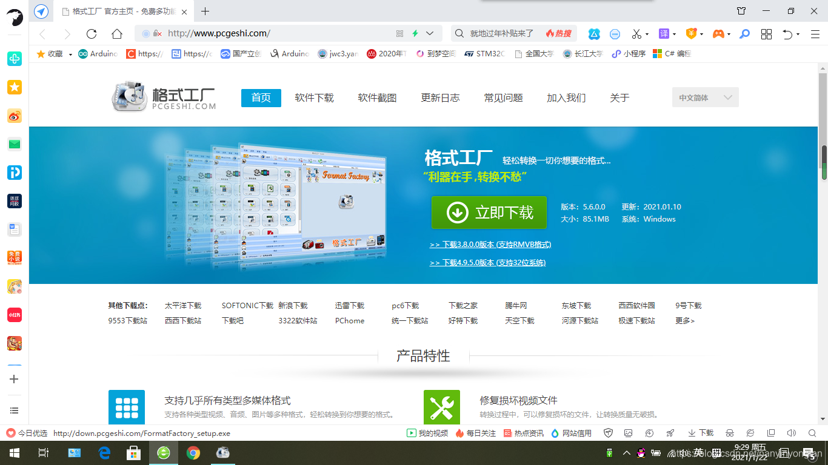Click the undo closed tab arrow icon
This screenshot has width=828, height=465.
click(x=787, y=34)
